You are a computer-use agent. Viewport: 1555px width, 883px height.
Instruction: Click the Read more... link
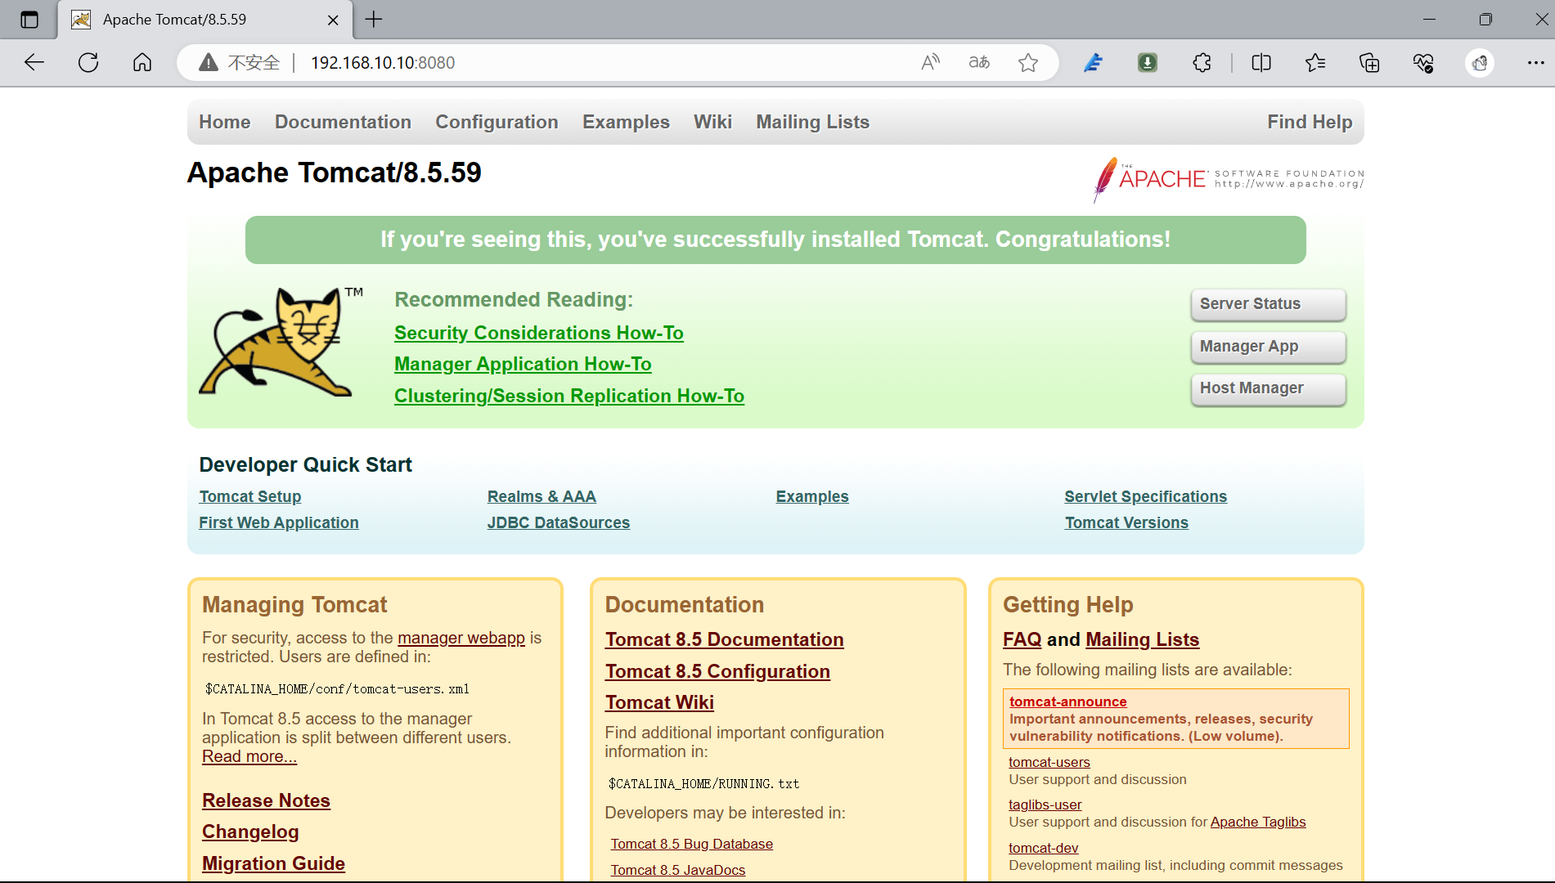click(249, 756)
